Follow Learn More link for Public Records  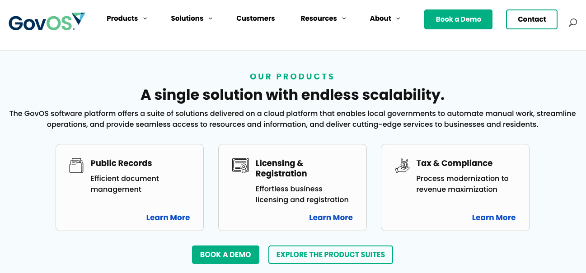click(x=168, y=217)
